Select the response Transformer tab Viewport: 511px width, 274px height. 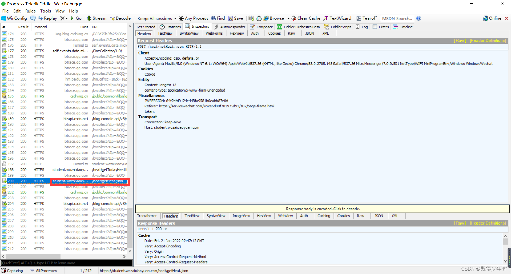coord(147,216)
